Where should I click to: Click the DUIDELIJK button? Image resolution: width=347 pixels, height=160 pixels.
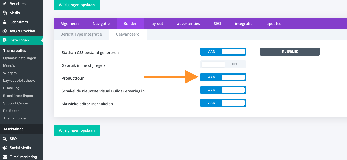point(290,52)
